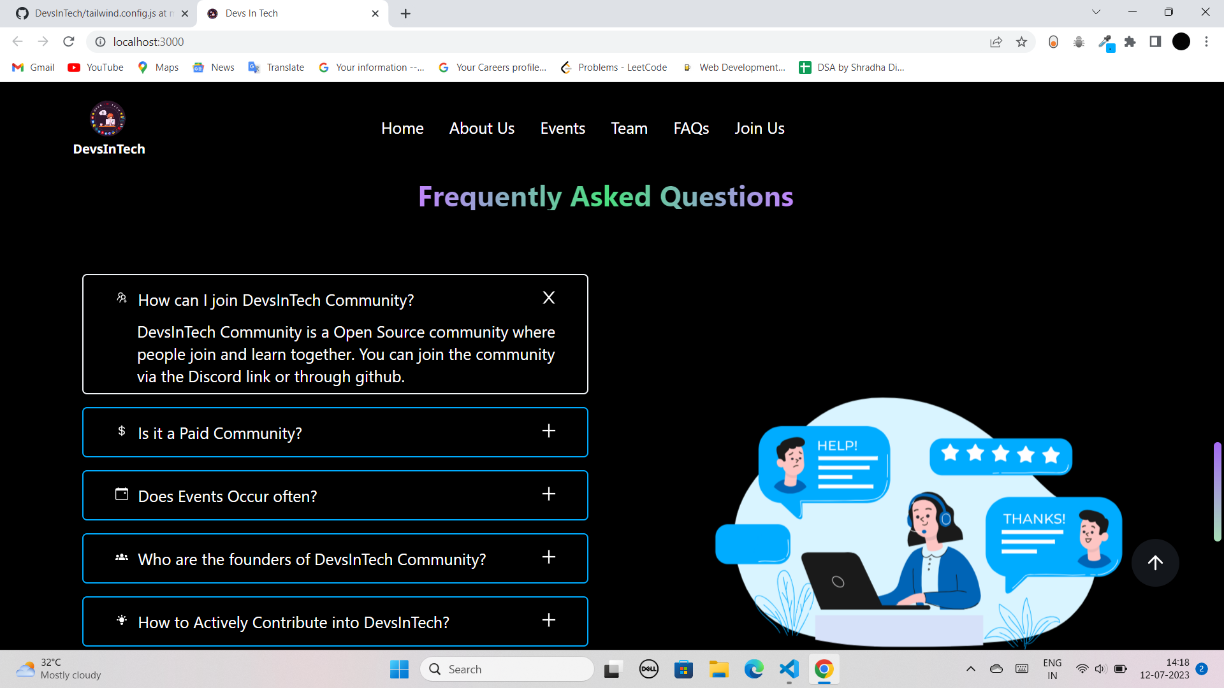Click the DevsInTech logo image
1224x688 pixels.
click(108, 118)
